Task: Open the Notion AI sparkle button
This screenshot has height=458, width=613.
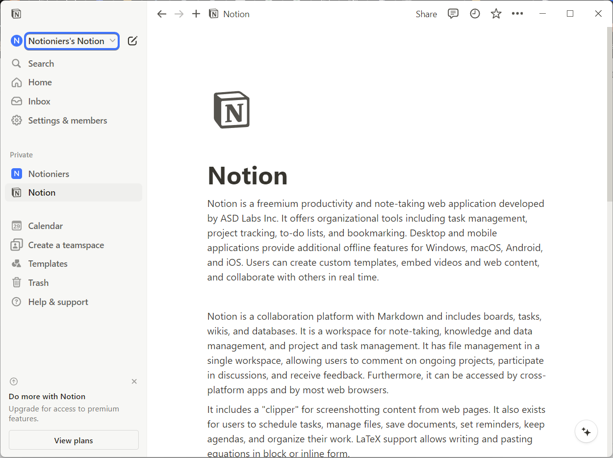Action: [586, 432]
